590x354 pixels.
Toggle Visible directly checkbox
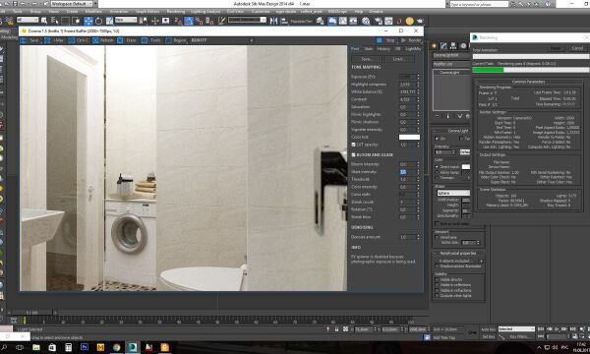click(437, 280)
